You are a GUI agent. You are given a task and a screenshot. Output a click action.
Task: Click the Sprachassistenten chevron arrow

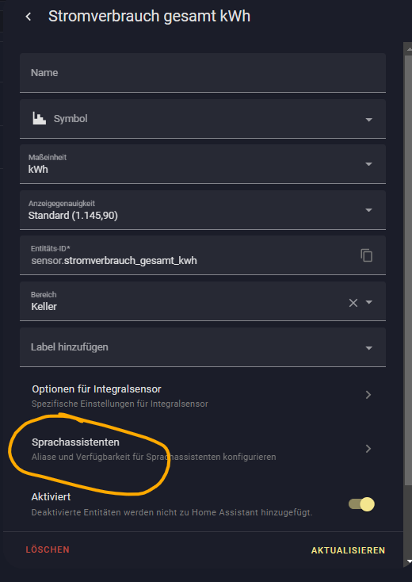(368, 449)
